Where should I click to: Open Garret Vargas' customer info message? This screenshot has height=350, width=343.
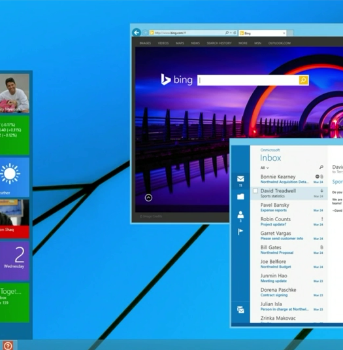[289, 236]
